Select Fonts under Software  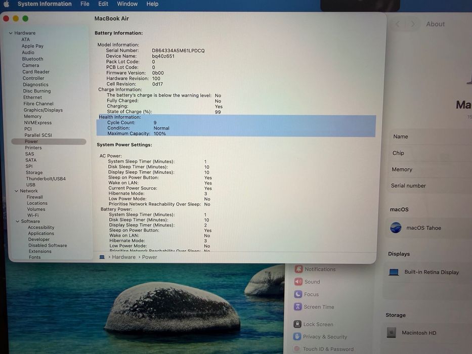click(34, 257)
